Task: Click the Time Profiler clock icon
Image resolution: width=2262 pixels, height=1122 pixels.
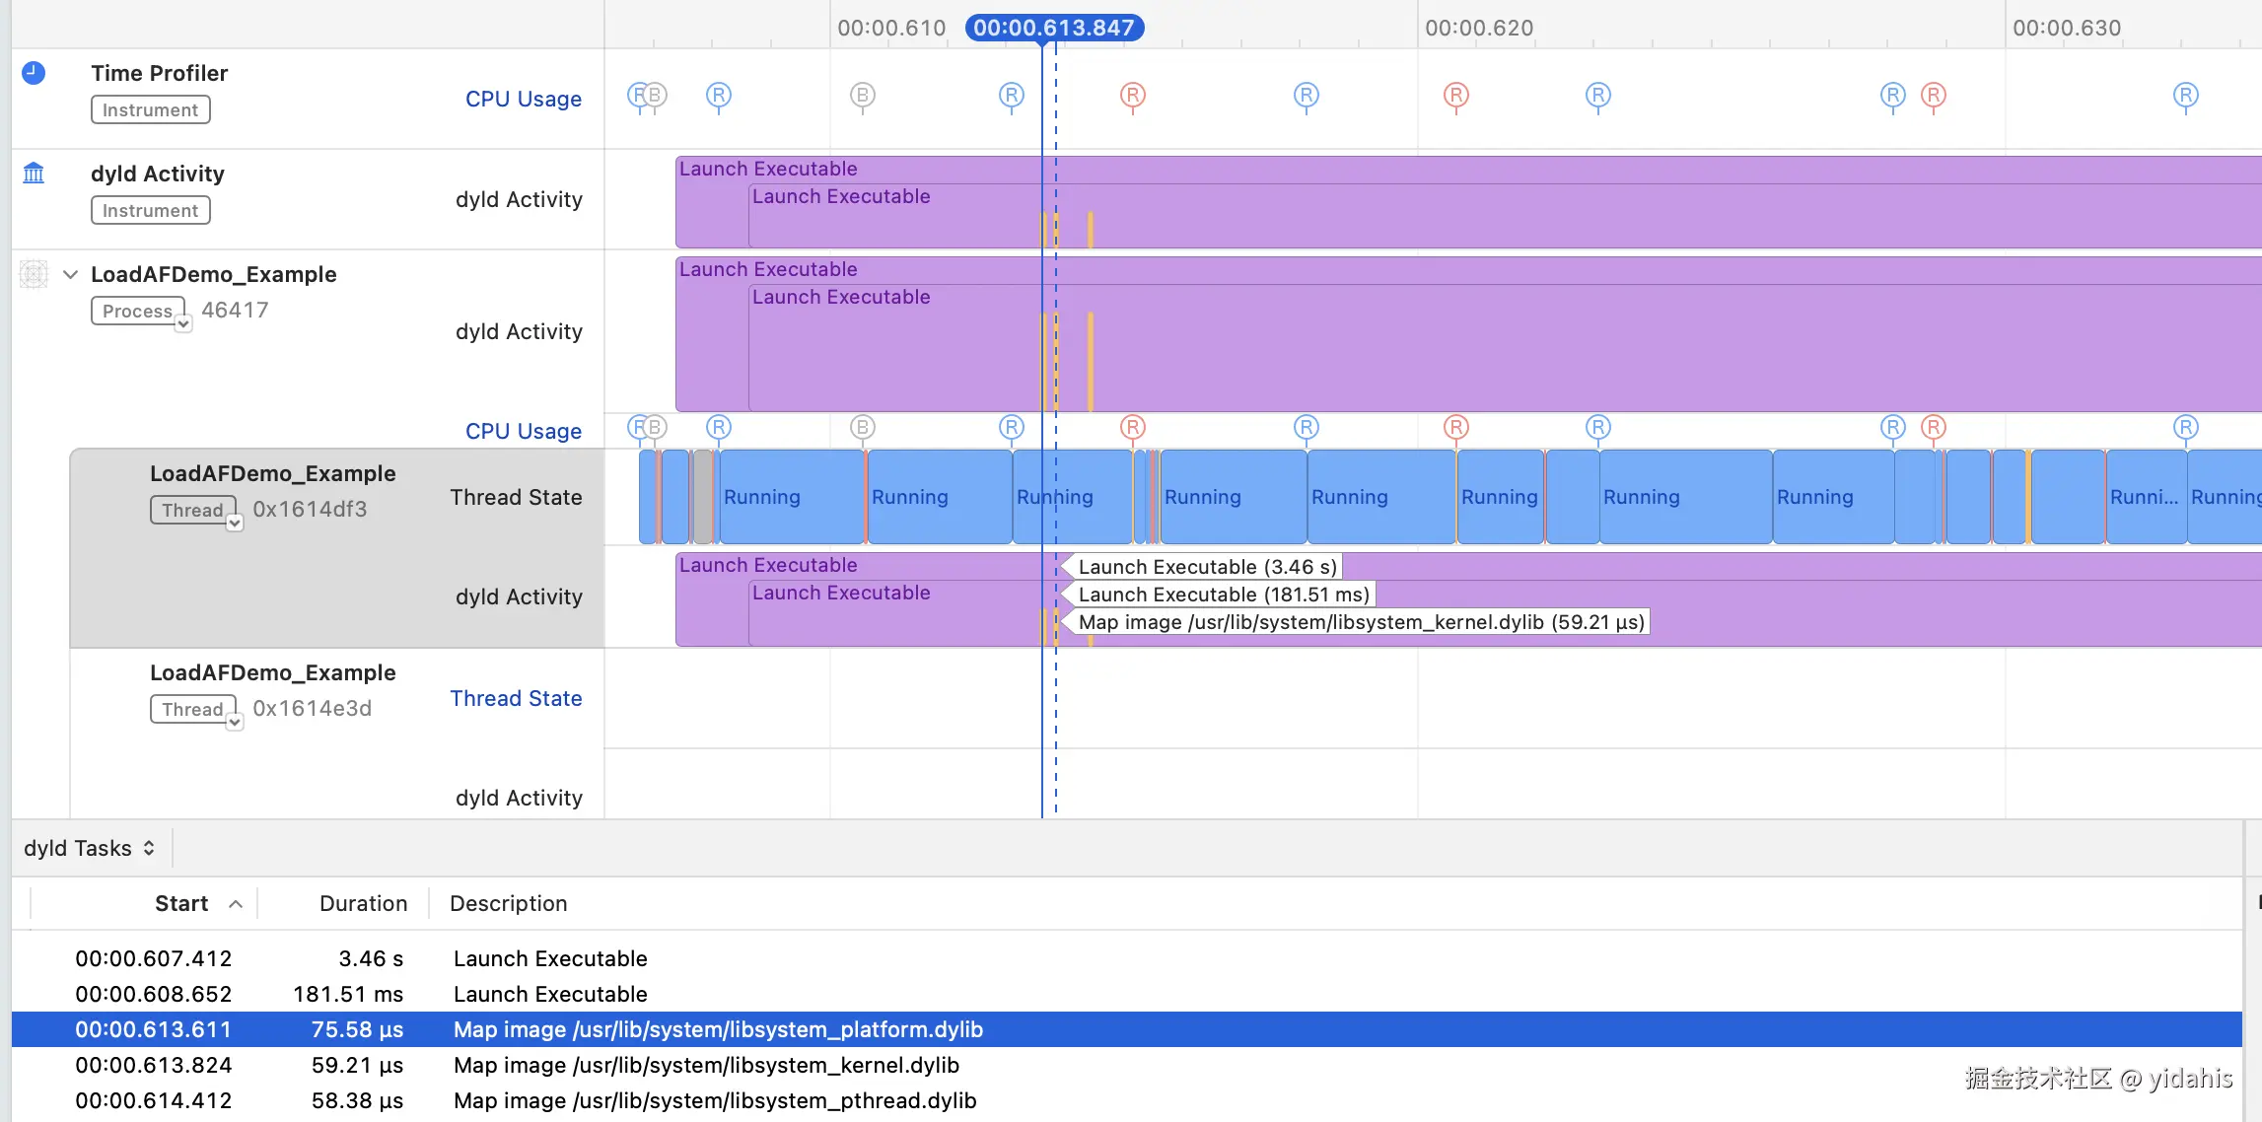Action: pos(34,73)
